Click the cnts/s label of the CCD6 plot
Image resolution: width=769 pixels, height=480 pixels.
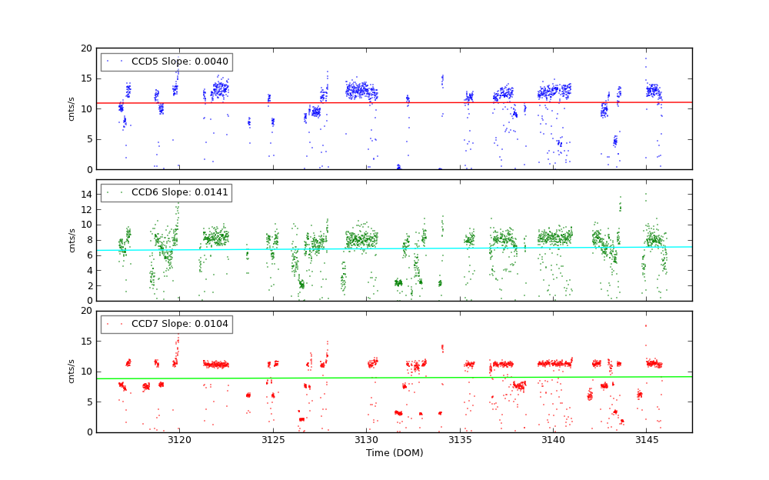[72, 240]
